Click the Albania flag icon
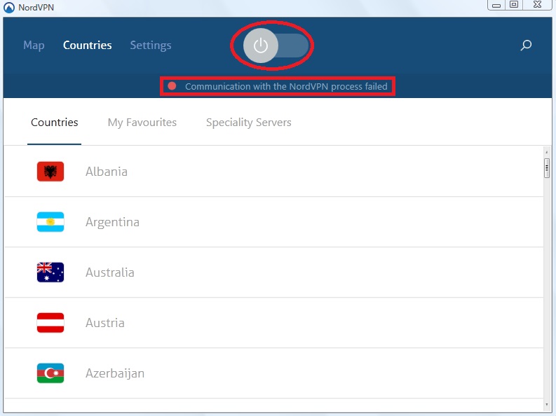This screenshot has width=556, height=416. pyautogui.click(x=50, y=172)
